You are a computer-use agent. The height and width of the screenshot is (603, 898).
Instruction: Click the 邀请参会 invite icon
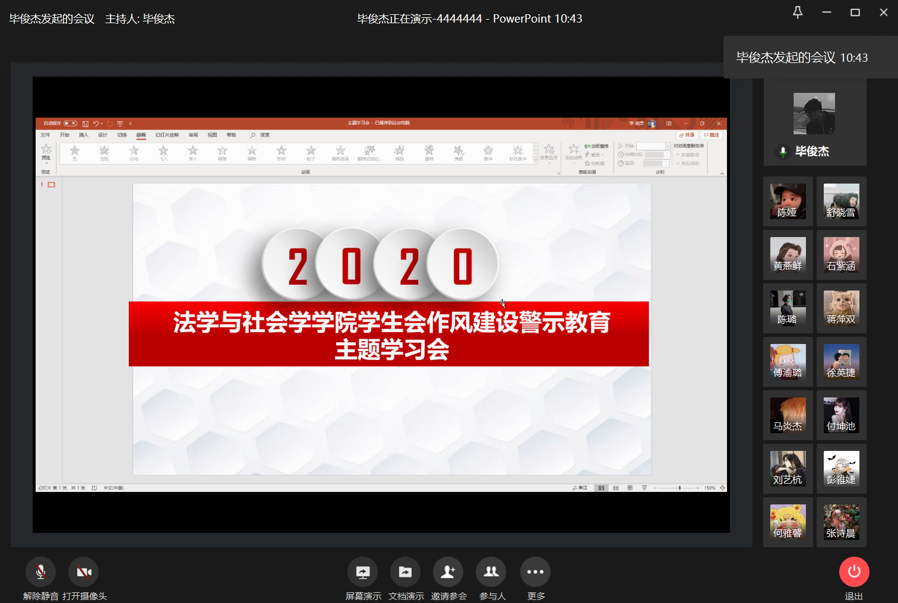click(448, 572)
